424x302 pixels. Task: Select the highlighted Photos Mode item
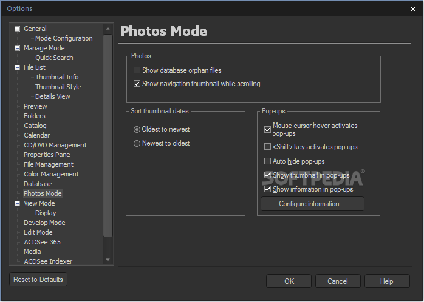click(43, 194)
